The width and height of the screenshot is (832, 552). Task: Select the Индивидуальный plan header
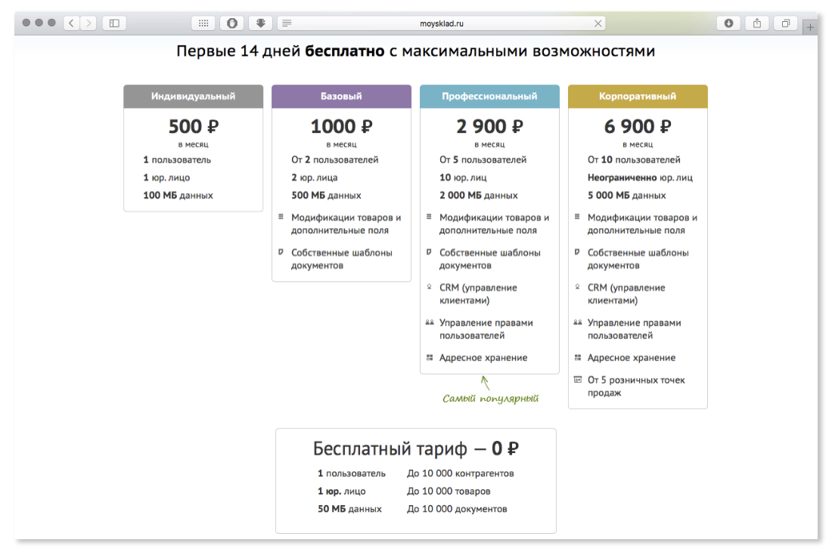pyautogui.click(x=193, y=97)
